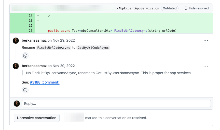Add emoji reaction to the rename comment

[x=25, y=56]
